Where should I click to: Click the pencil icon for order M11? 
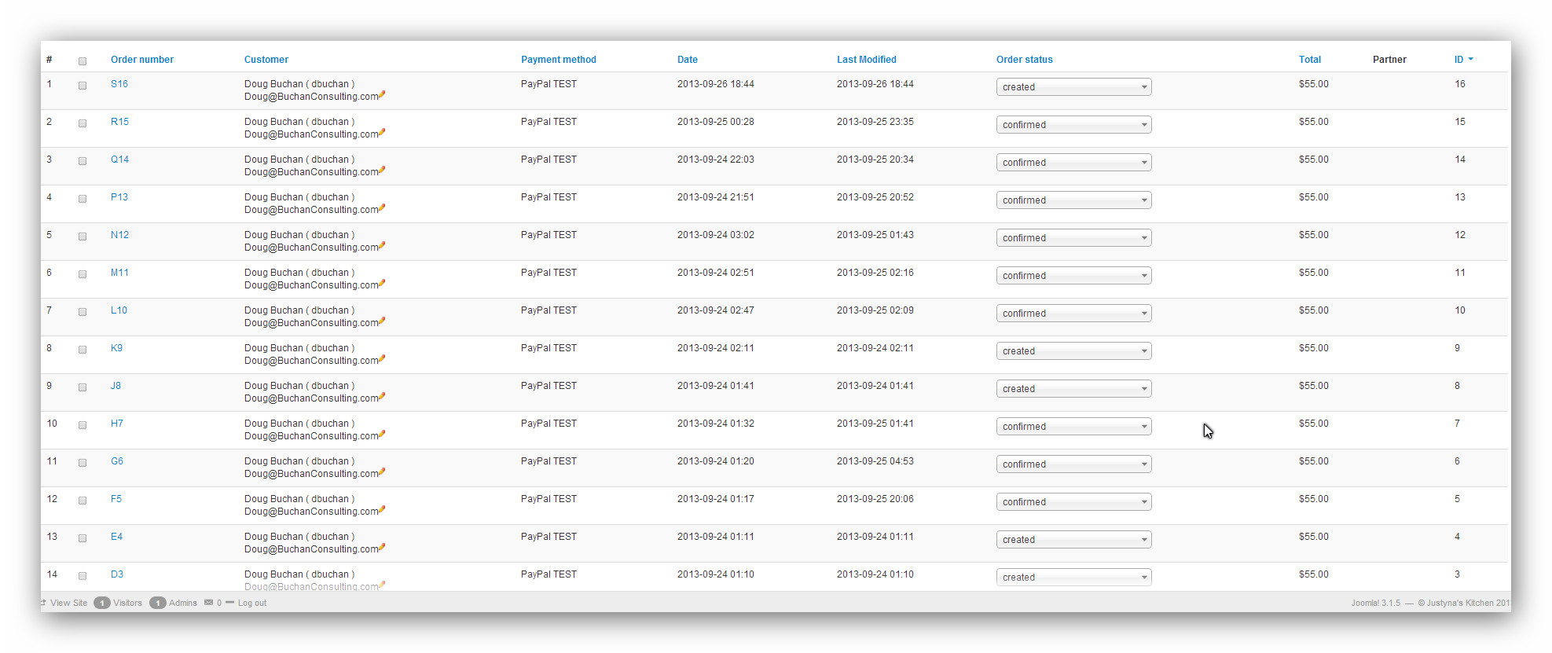click(x=382, y=284)
